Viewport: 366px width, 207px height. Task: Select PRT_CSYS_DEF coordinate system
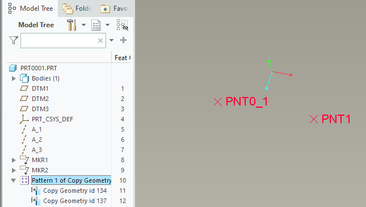click(x=53, y=119)
